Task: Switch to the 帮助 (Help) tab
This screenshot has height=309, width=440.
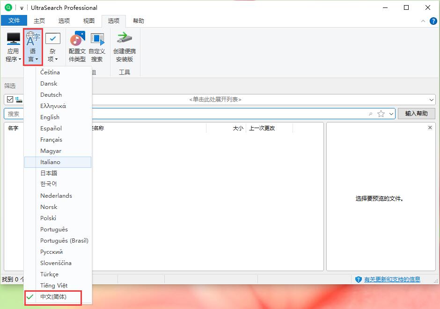Action: 139,21
